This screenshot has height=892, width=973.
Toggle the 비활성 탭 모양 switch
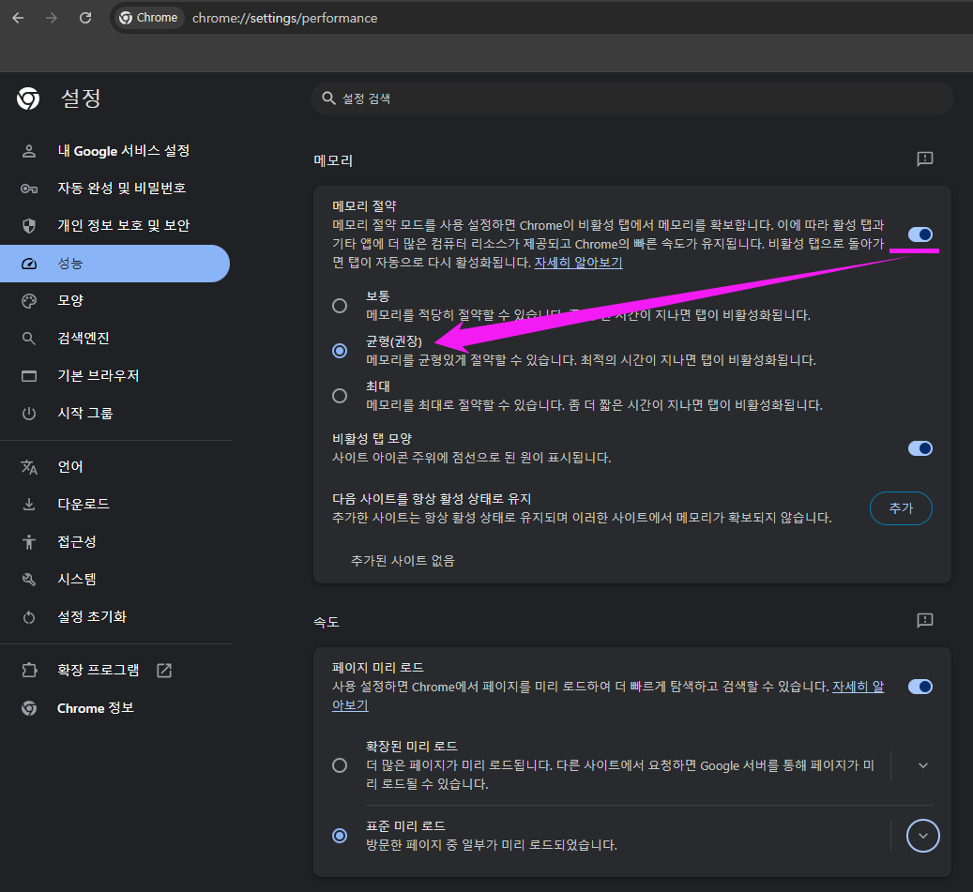point(920,447)
